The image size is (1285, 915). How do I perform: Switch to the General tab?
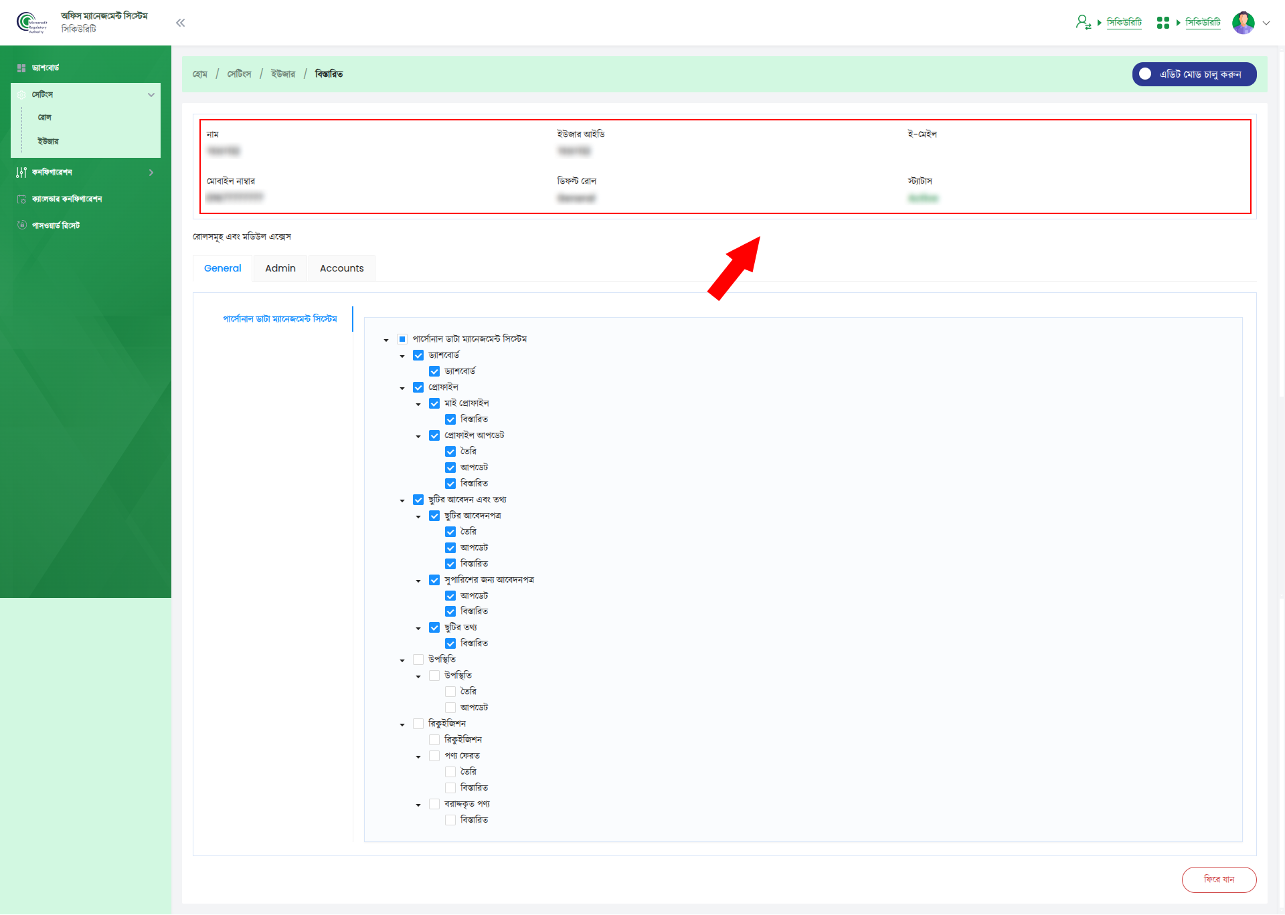(222, 268)
